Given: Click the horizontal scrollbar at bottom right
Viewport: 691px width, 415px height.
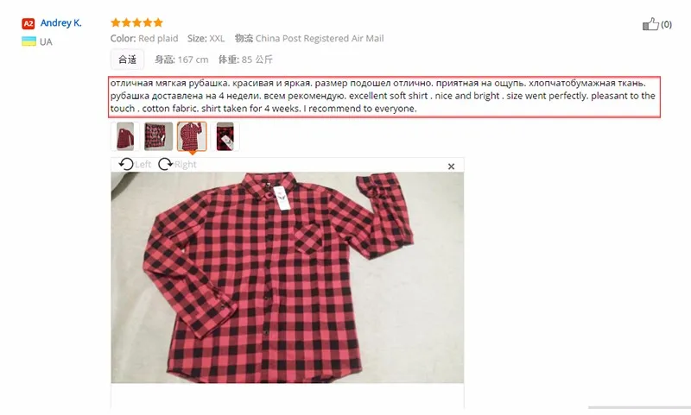Looking at the screenshot, I should click(x=639, y=407).
